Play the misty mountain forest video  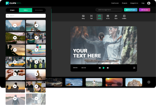click(x=15, y=25)
